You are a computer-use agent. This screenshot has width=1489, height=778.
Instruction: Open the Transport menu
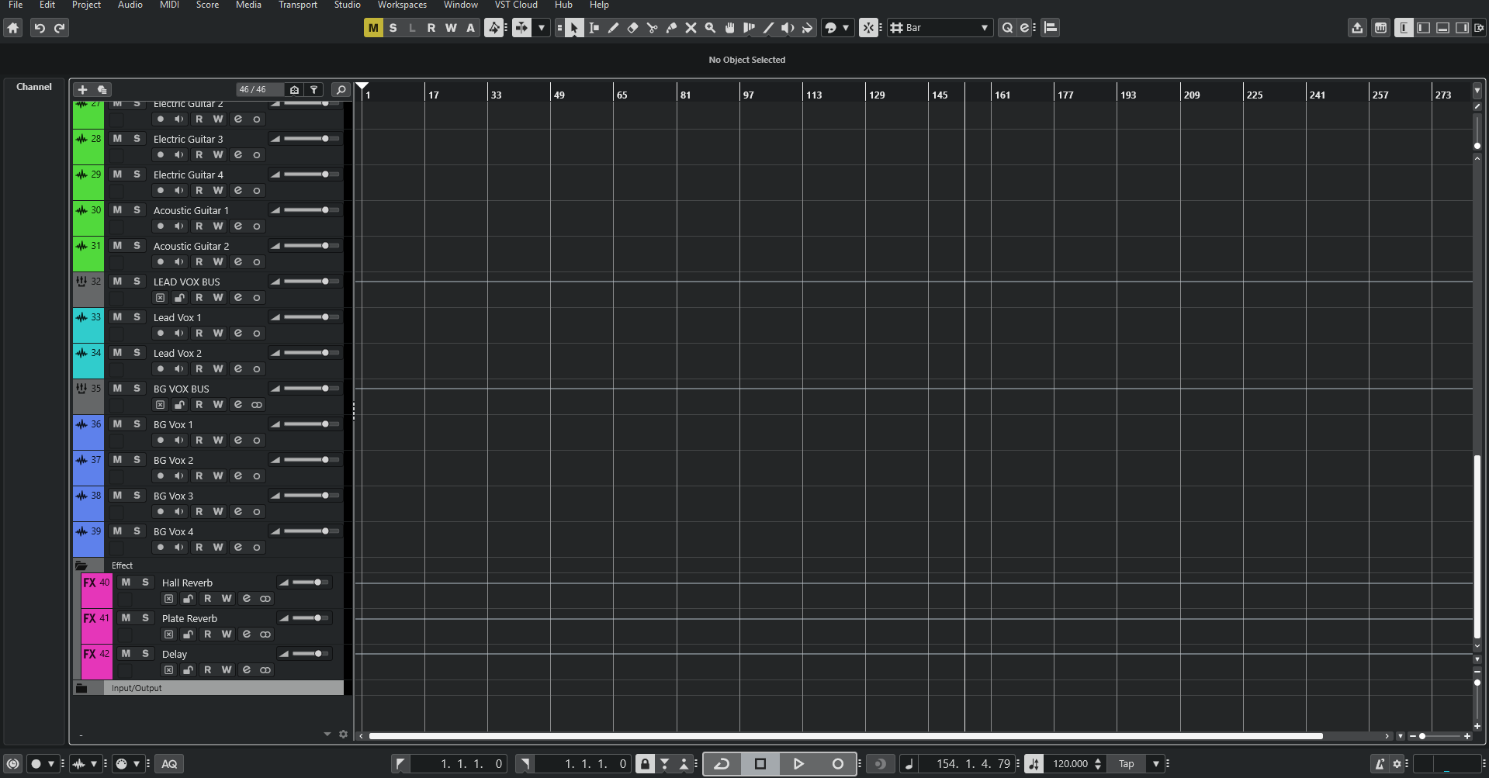tap(297, 6)
